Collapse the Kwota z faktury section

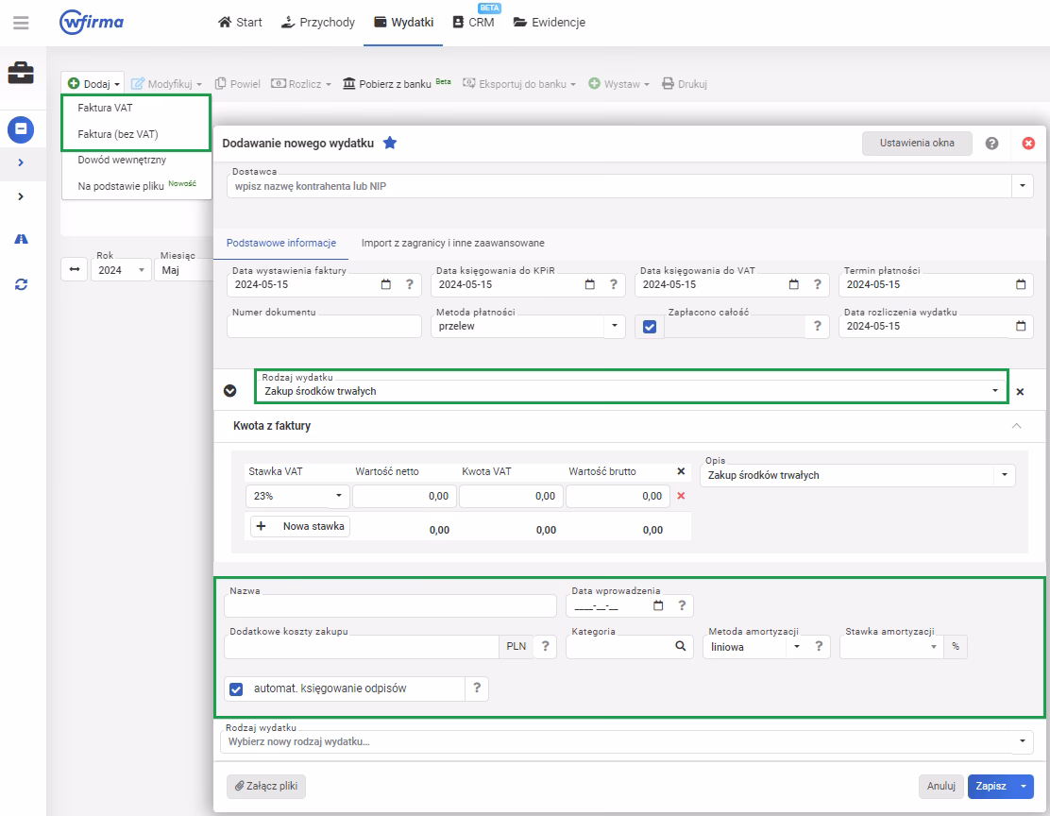pos(1016,426)
